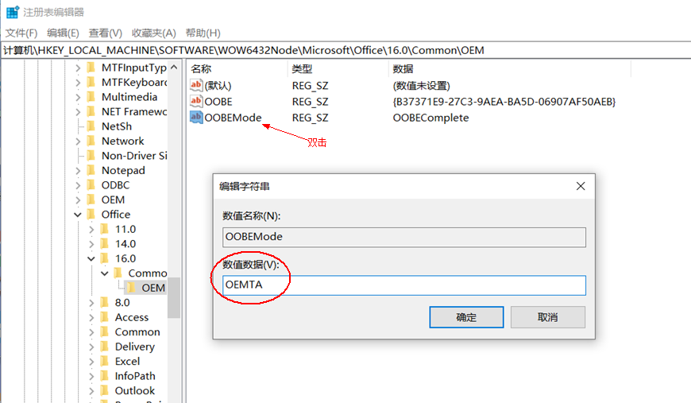This screenshot has height=403, width=691.
Task: Select the OEM folder icon under Common
Action: click(132, 288)
